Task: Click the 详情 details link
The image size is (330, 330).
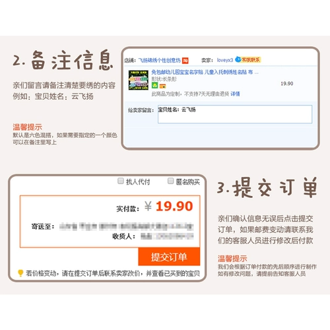Action: point(235,94)
